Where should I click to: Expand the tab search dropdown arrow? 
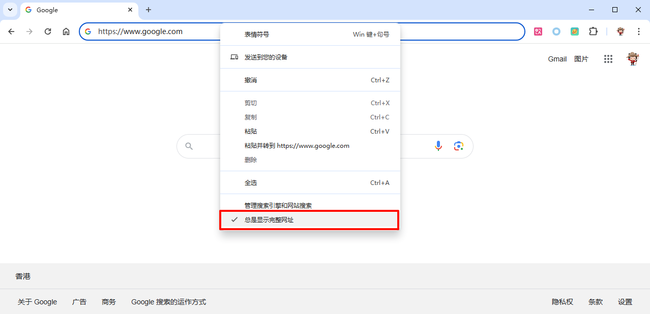(x=10, y=10)
